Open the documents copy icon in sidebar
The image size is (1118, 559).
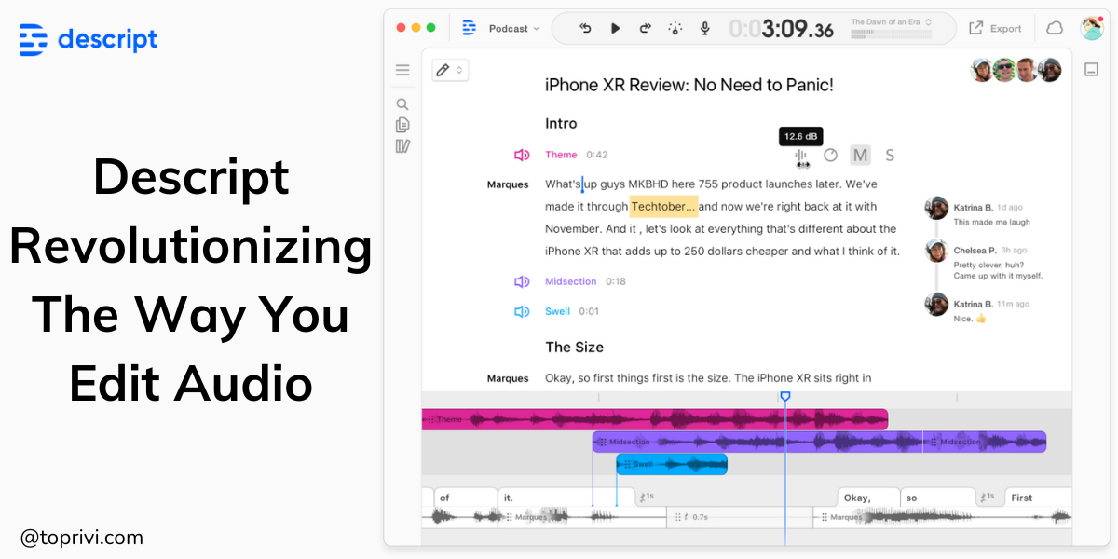click(402, 125)
